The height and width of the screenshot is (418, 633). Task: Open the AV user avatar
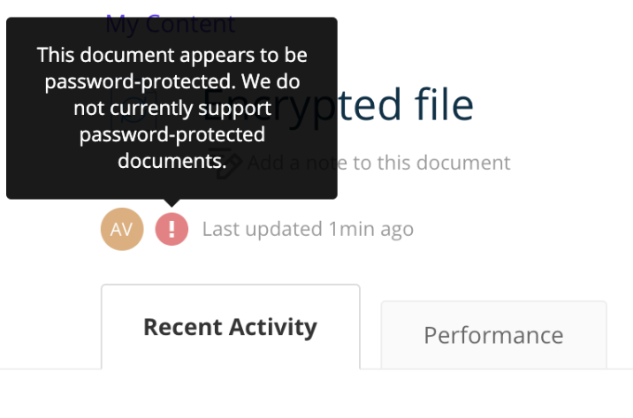coord(122,229)
